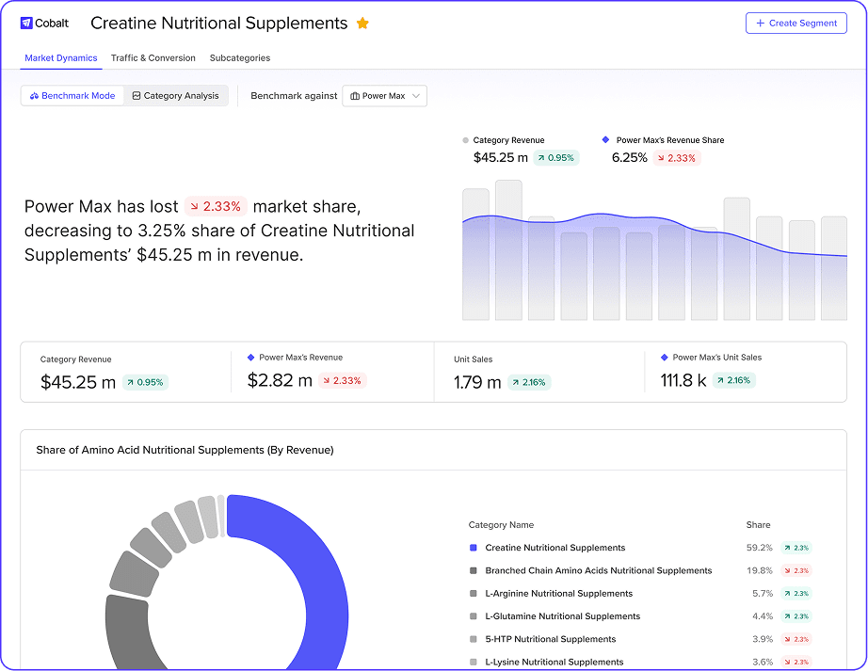Switch to the Traffic & Conversion tab
The height and width of the screenshot is (671, 868).
[x=153, y=56]
